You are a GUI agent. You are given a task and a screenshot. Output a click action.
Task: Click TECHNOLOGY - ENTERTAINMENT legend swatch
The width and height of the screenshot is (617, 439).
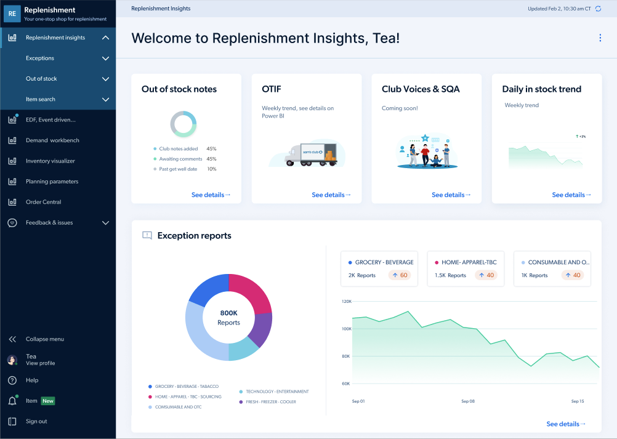pos(241,392)
